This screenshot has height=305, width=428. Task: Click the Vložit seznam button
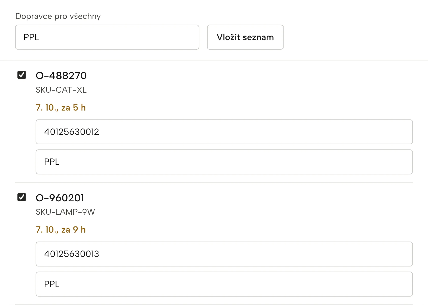[x=245, y=37]
